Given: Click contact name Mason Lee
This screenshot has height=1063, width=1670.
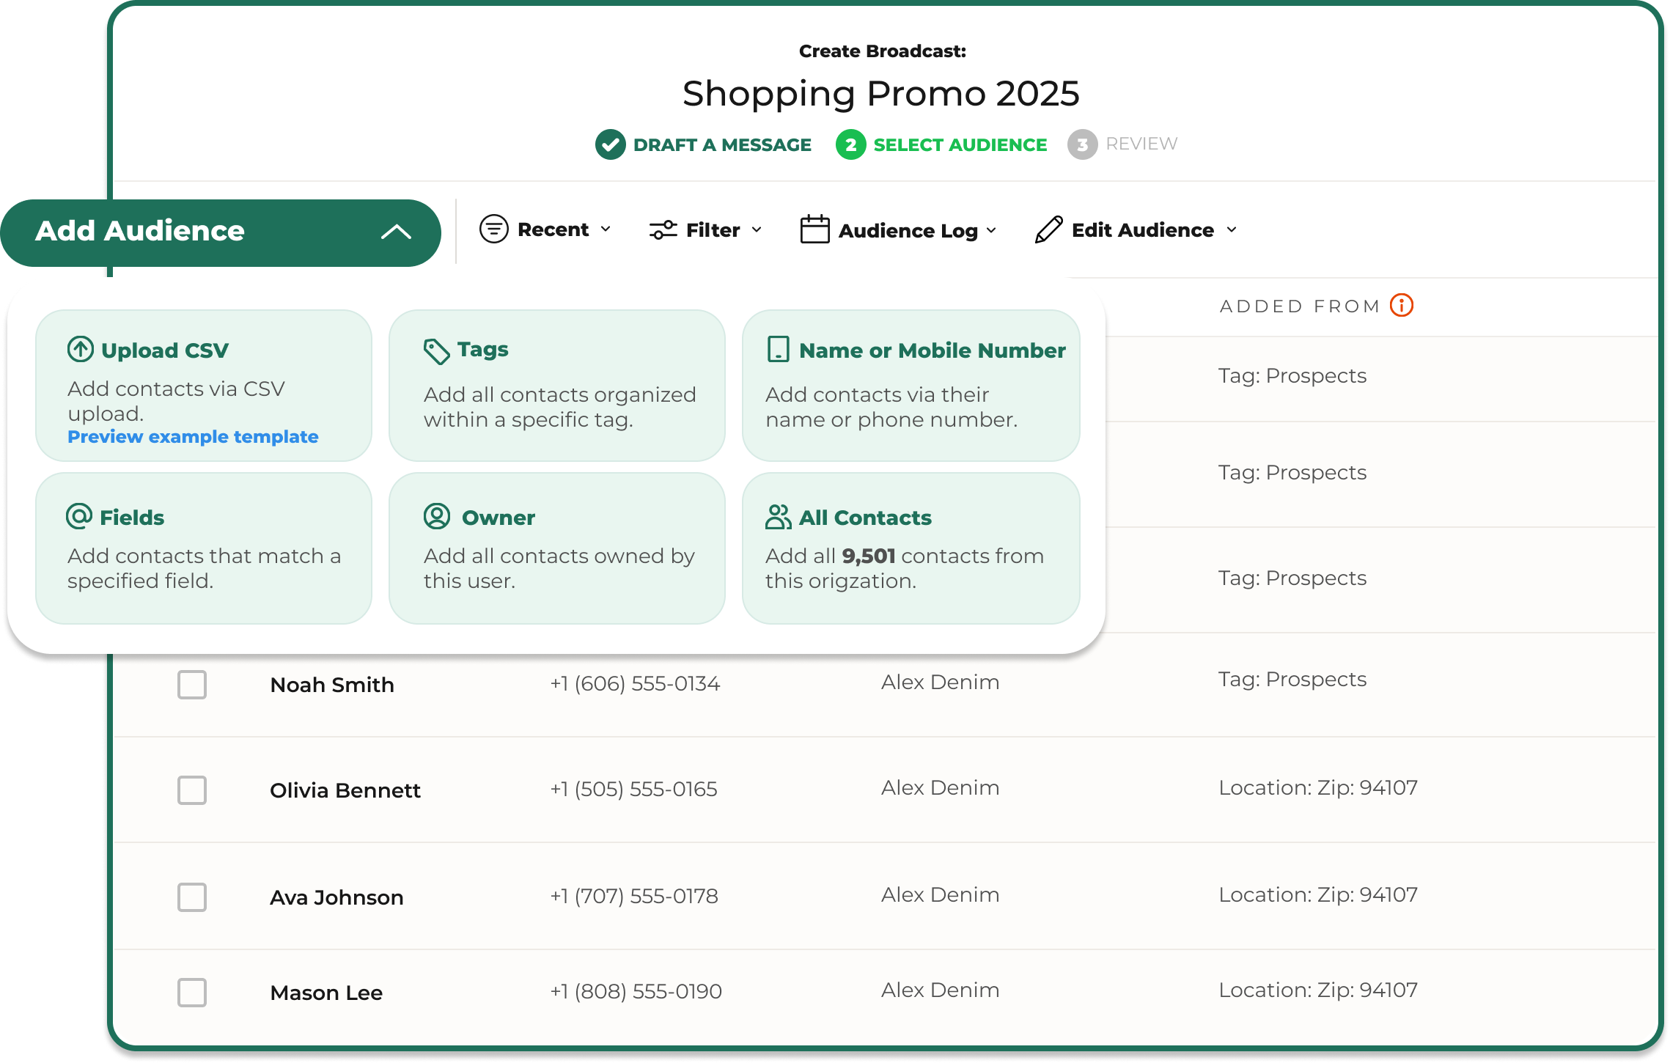Looking at the screenshot, I should [x=326, y=993].
